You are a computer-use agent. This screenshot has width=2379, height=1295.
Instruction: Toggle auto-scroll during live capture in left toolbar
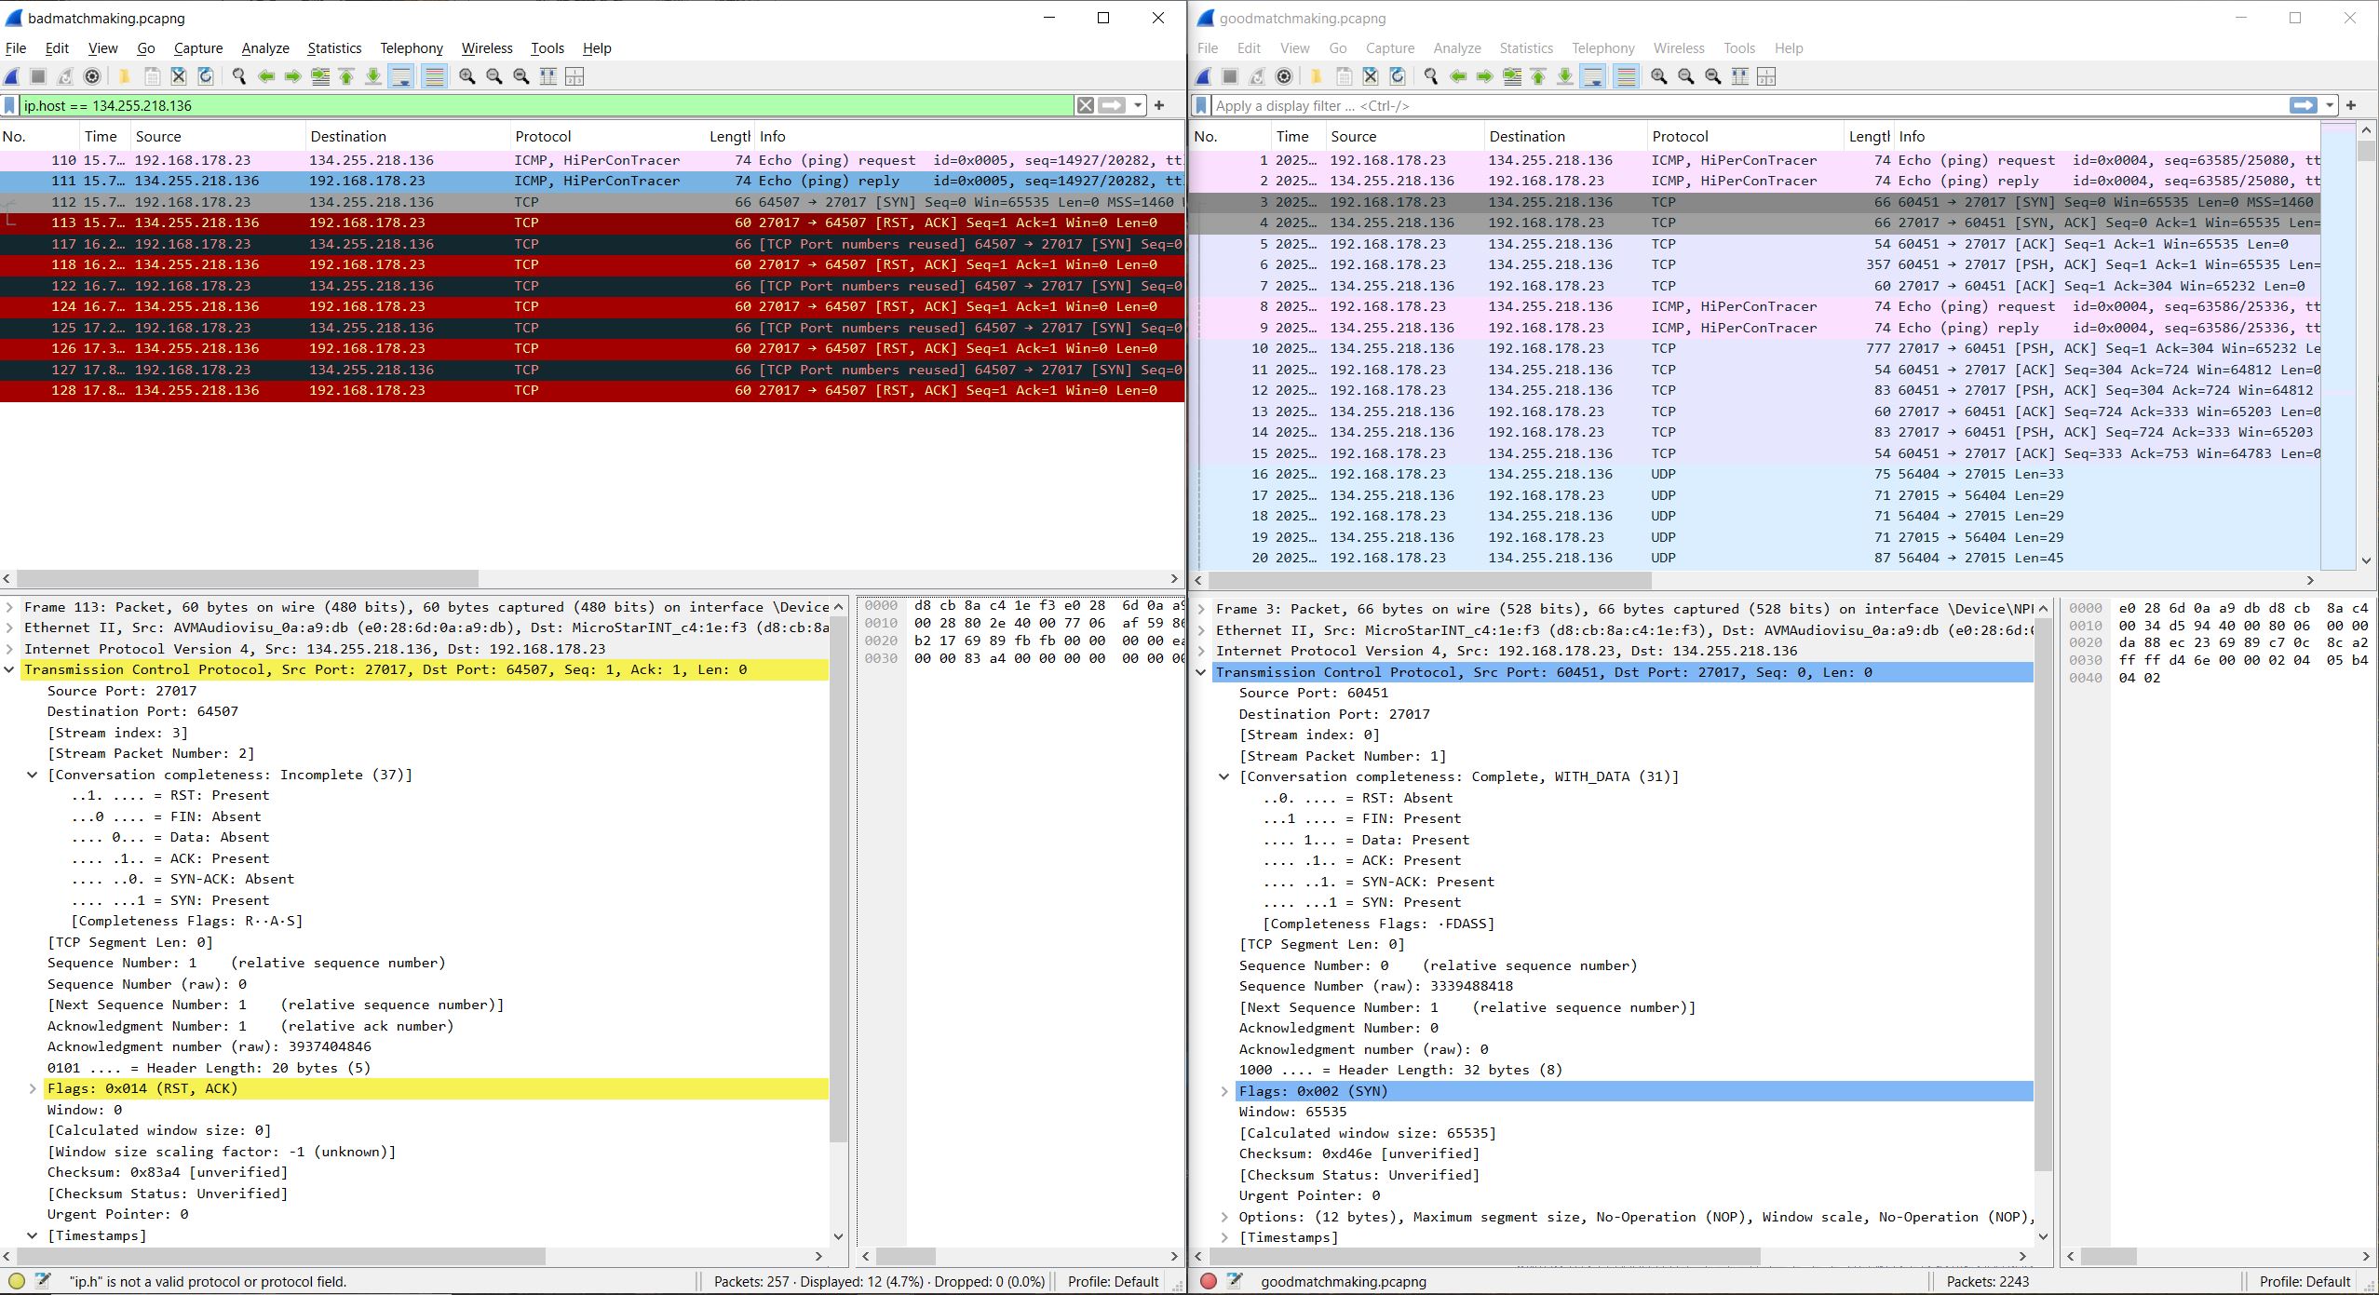click(x=401, y=76)
